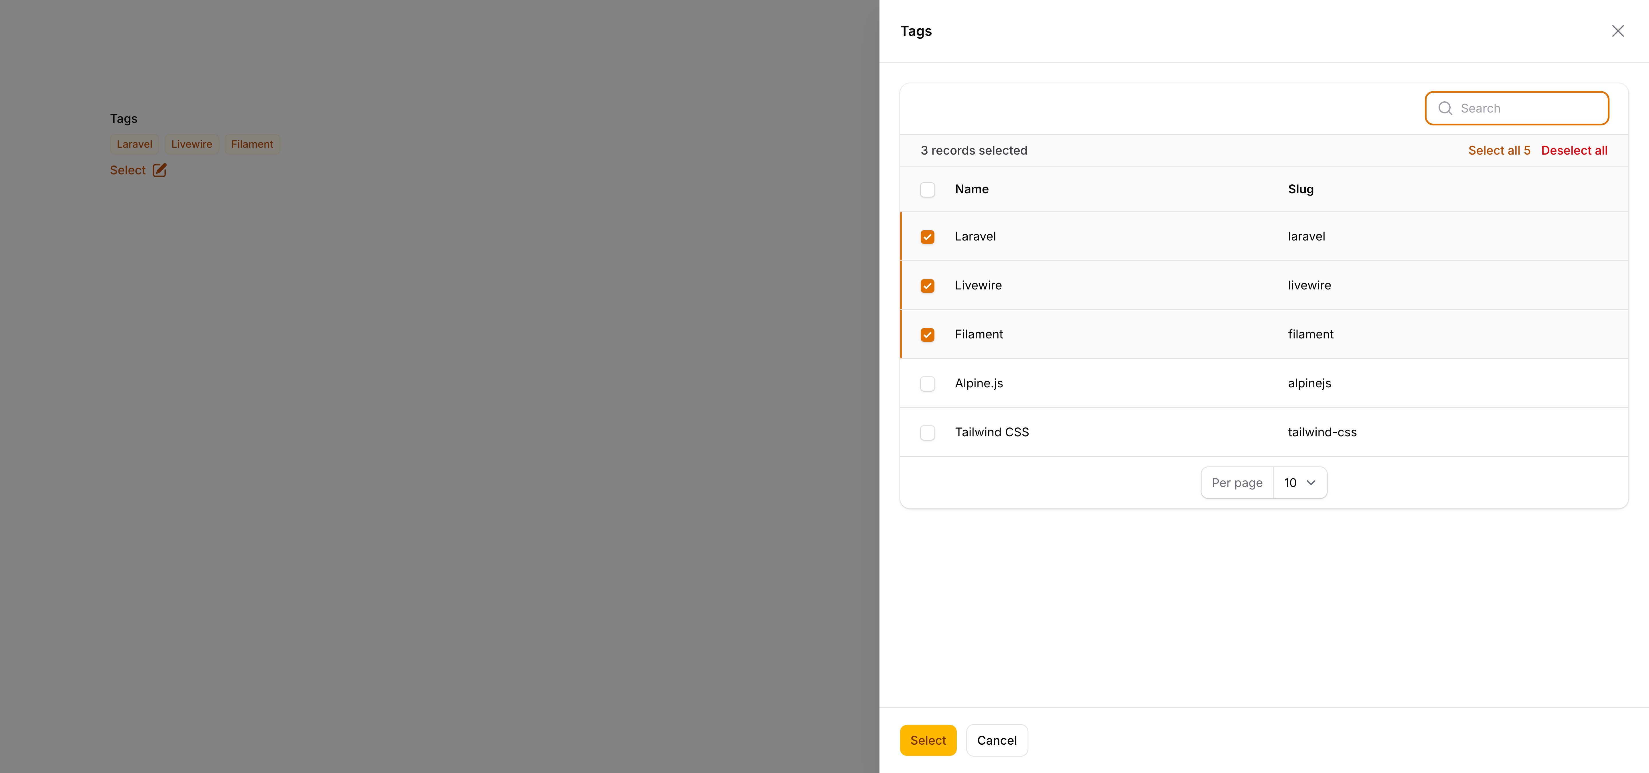
Task: Click the Livewire tag badge on the page
Action: click(x=192, y=144)
